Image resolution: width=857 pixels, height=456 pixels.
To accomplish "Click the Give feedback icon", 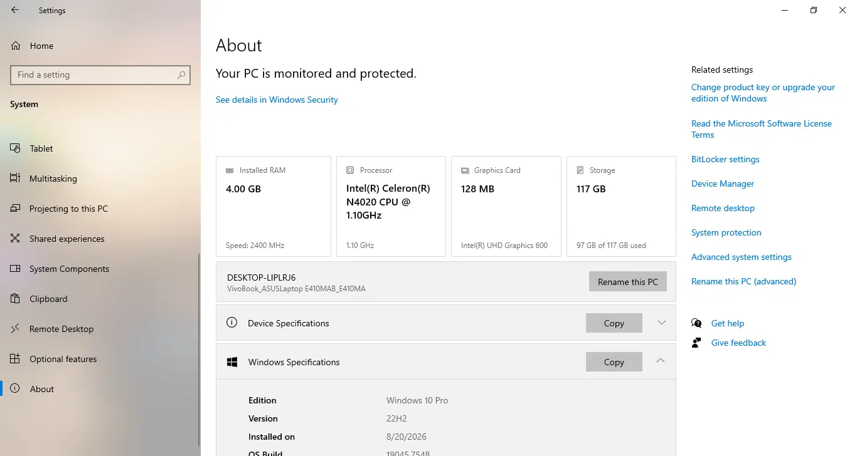I will (696, 343).
